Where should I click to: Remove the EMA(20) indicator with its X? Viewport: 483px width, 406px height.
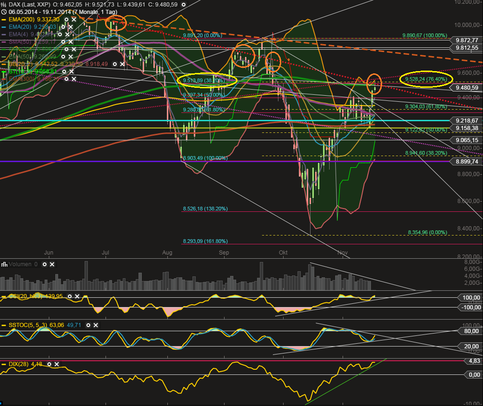click(x=71, y=27)
